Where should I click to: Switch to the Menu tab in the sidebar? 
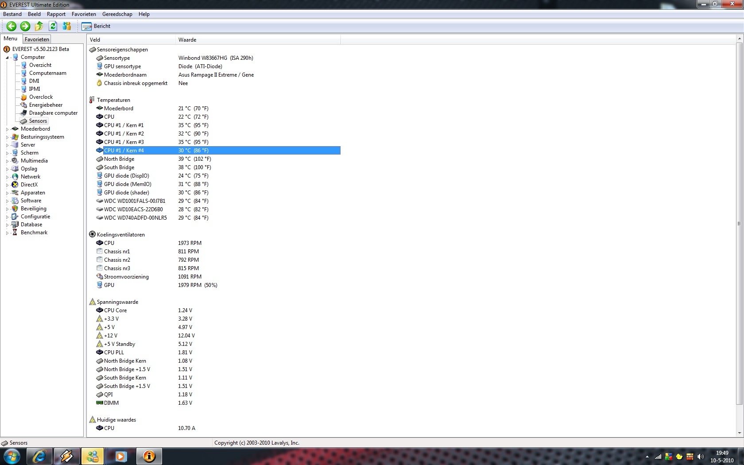click(x=11, y=39)
